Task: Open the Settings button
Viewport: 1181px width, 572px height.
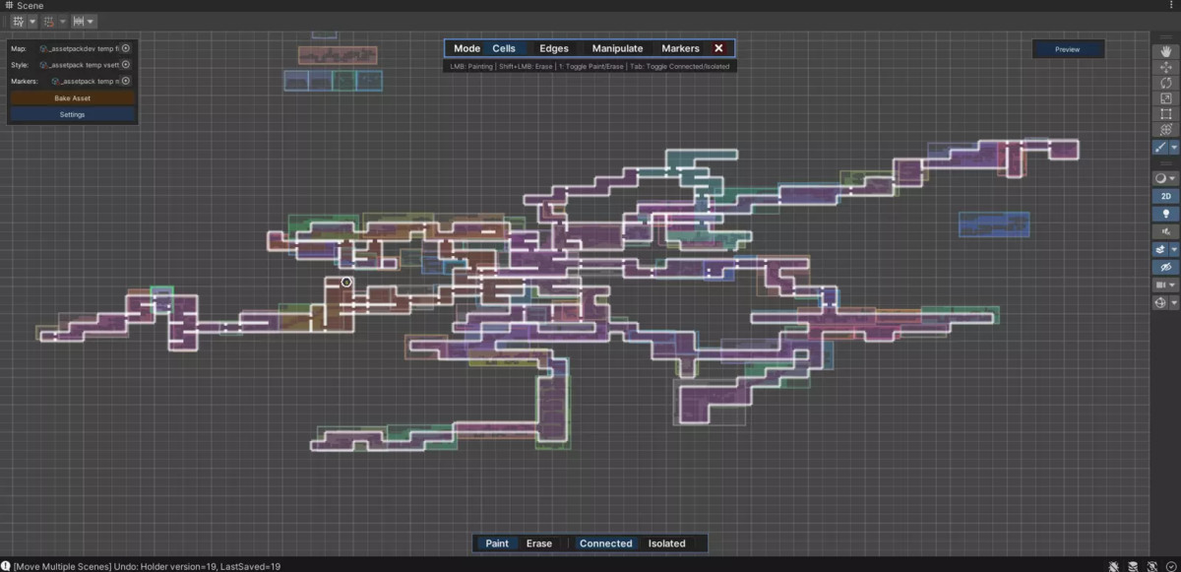Action: tap(72, 114)
